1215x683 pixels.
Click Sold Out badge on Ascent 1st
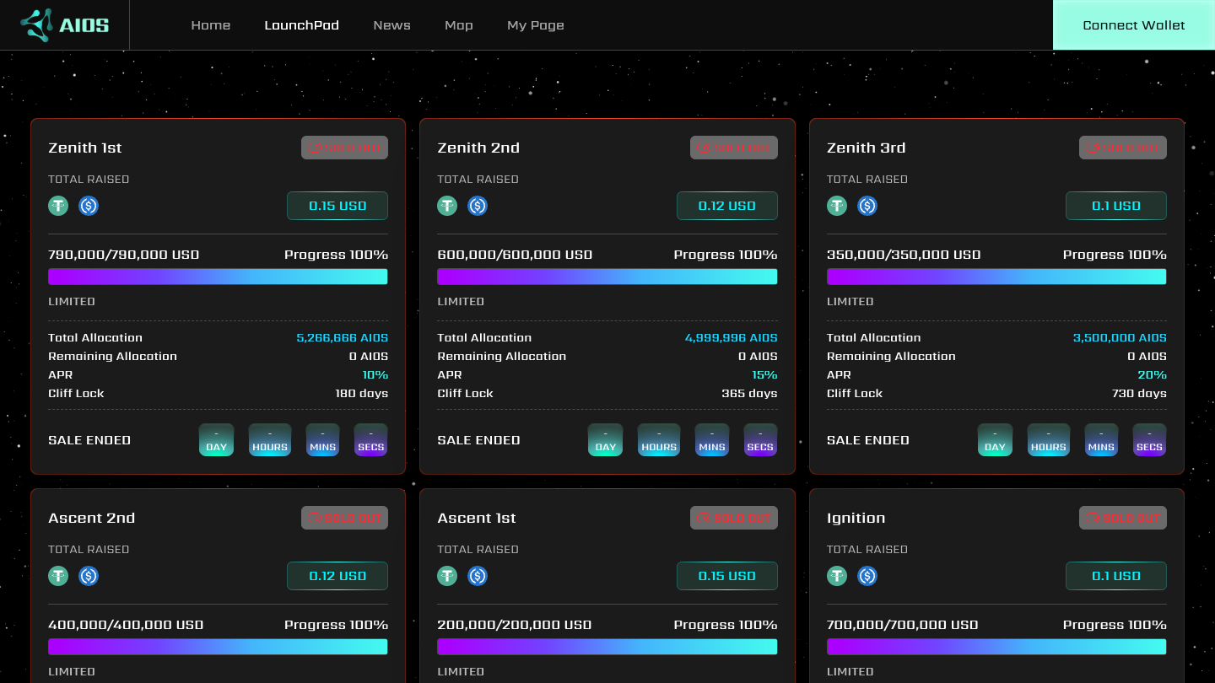pyautogui.click(x=734, y=518)
